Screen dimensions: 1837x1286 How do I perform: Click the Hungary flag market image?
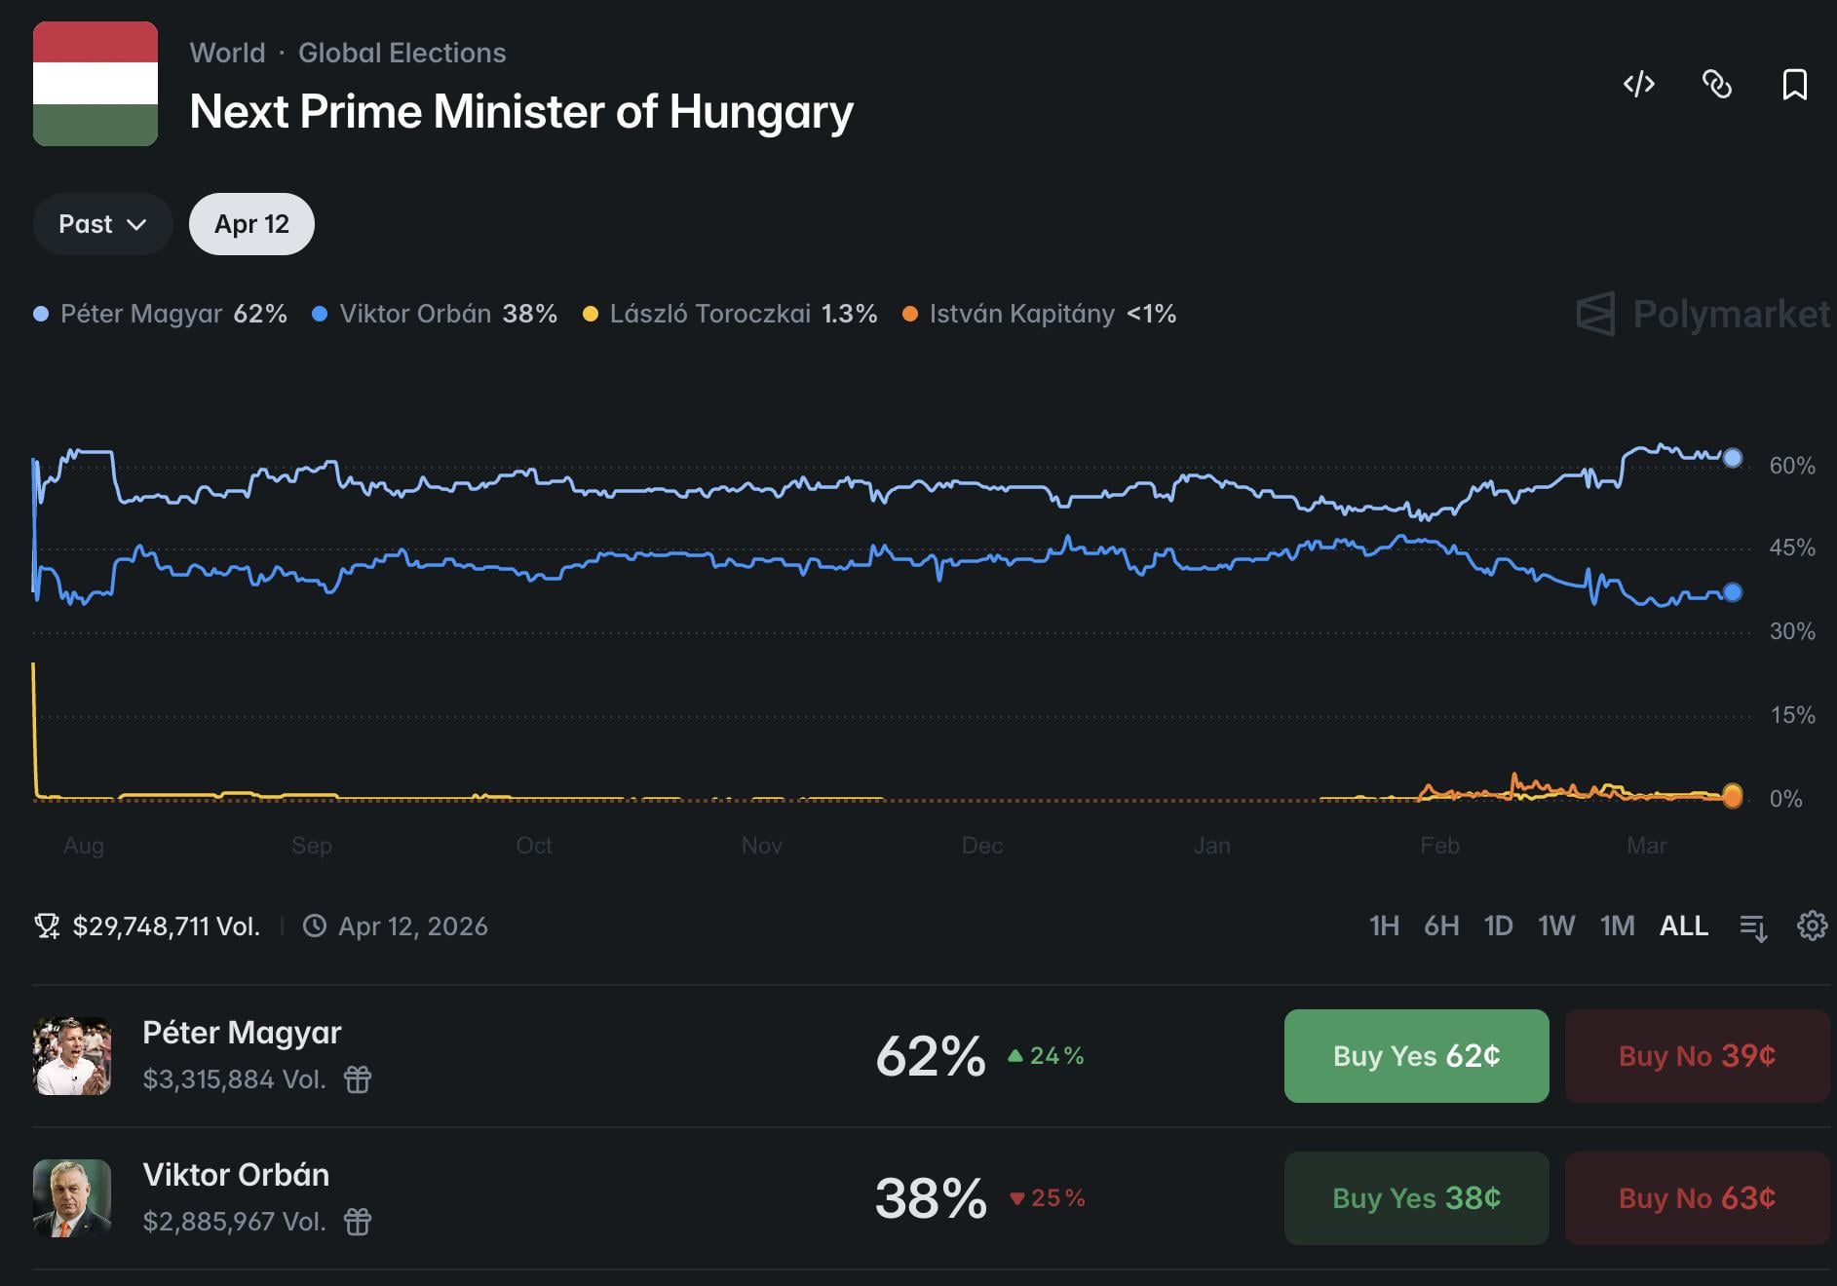(x=96, y=84)
